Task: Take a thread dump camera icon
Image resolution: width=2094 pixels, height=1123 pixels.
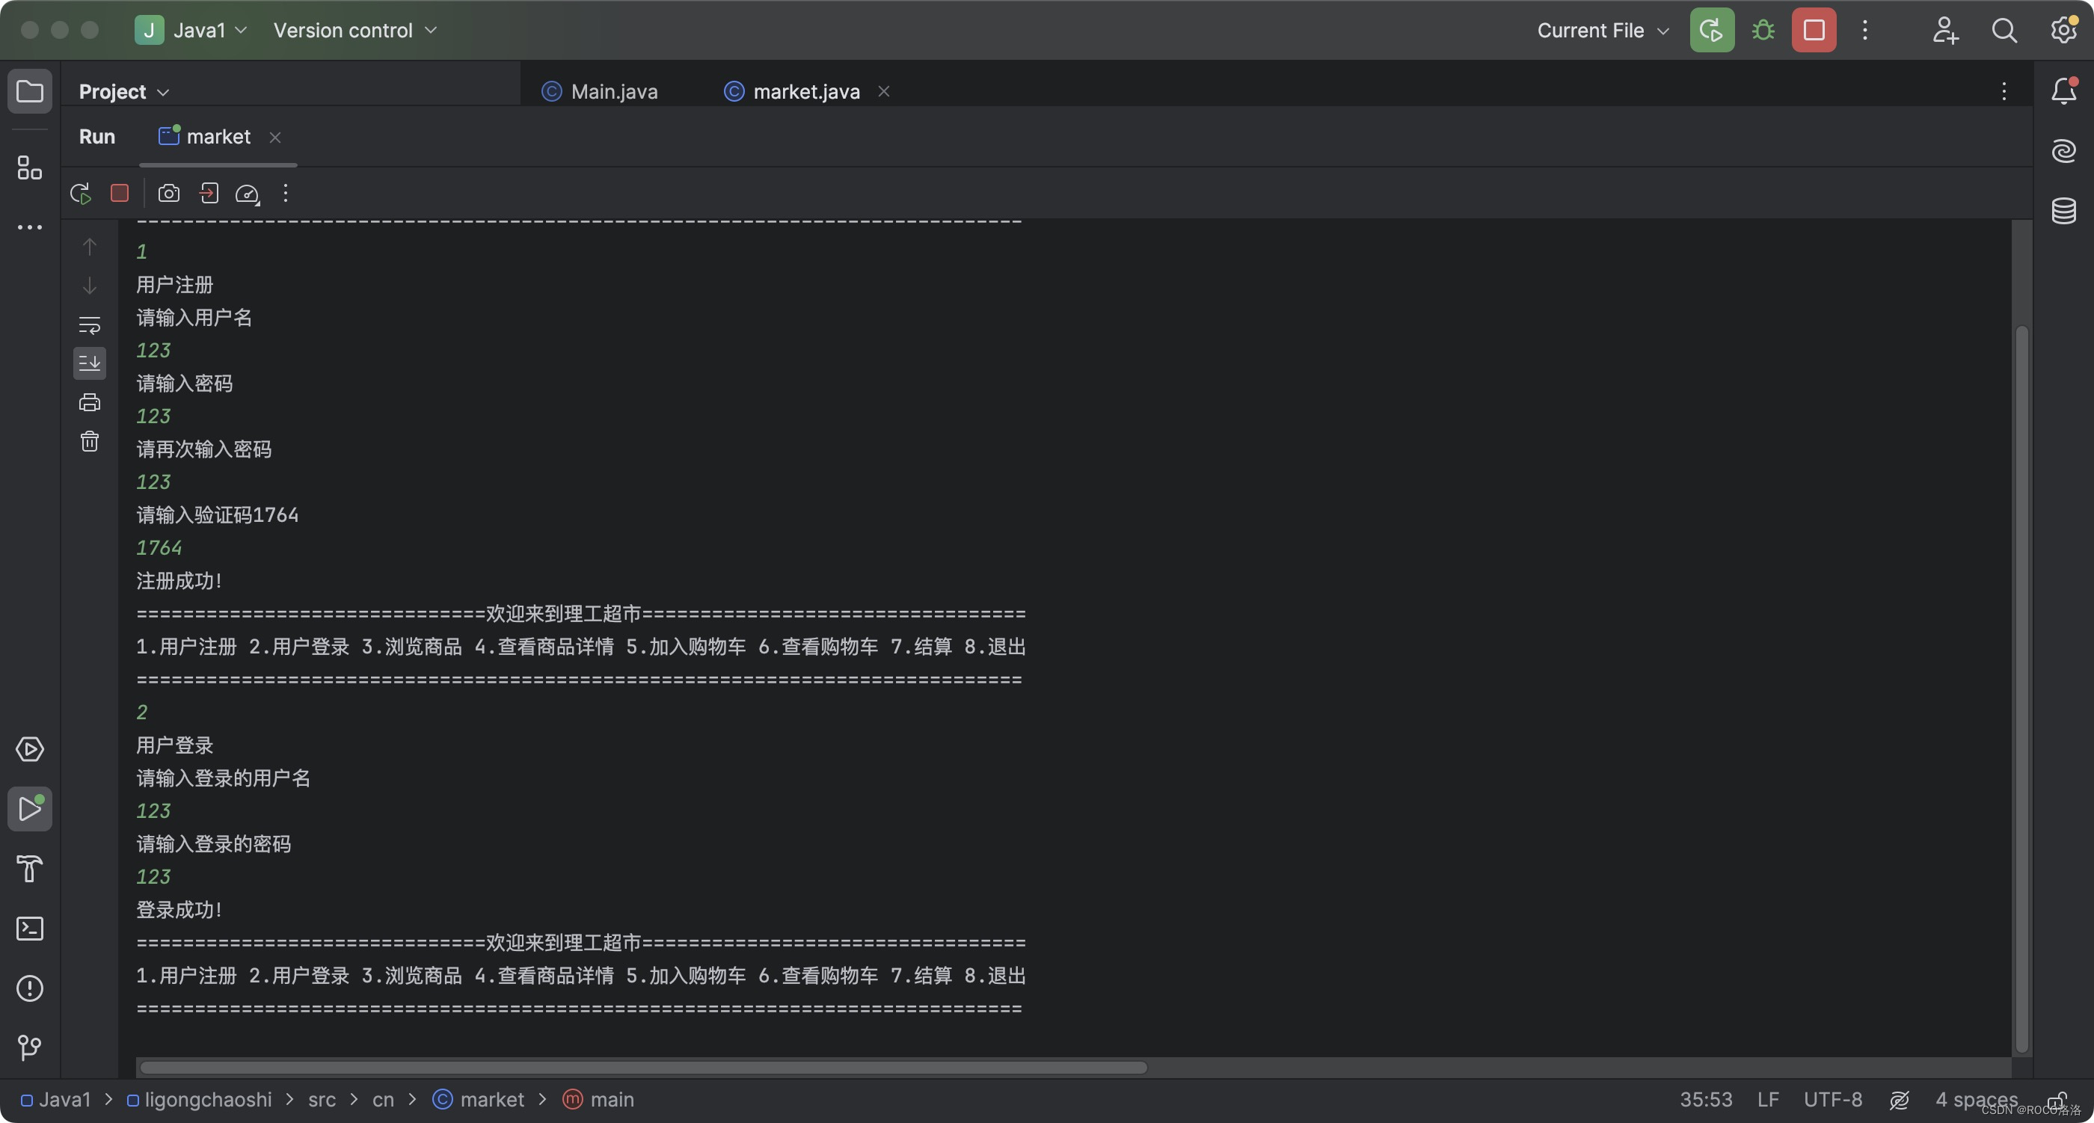Action: (168, 194)
